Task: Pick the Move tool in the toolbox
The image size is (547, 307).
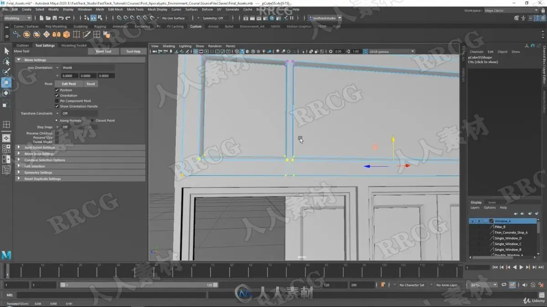Action: tap(6, 82)
